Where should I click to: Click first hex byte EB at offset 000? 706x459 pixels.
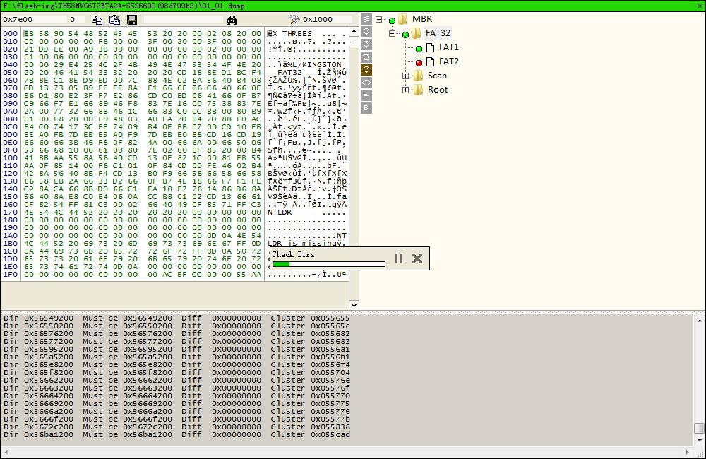point(29,33)
